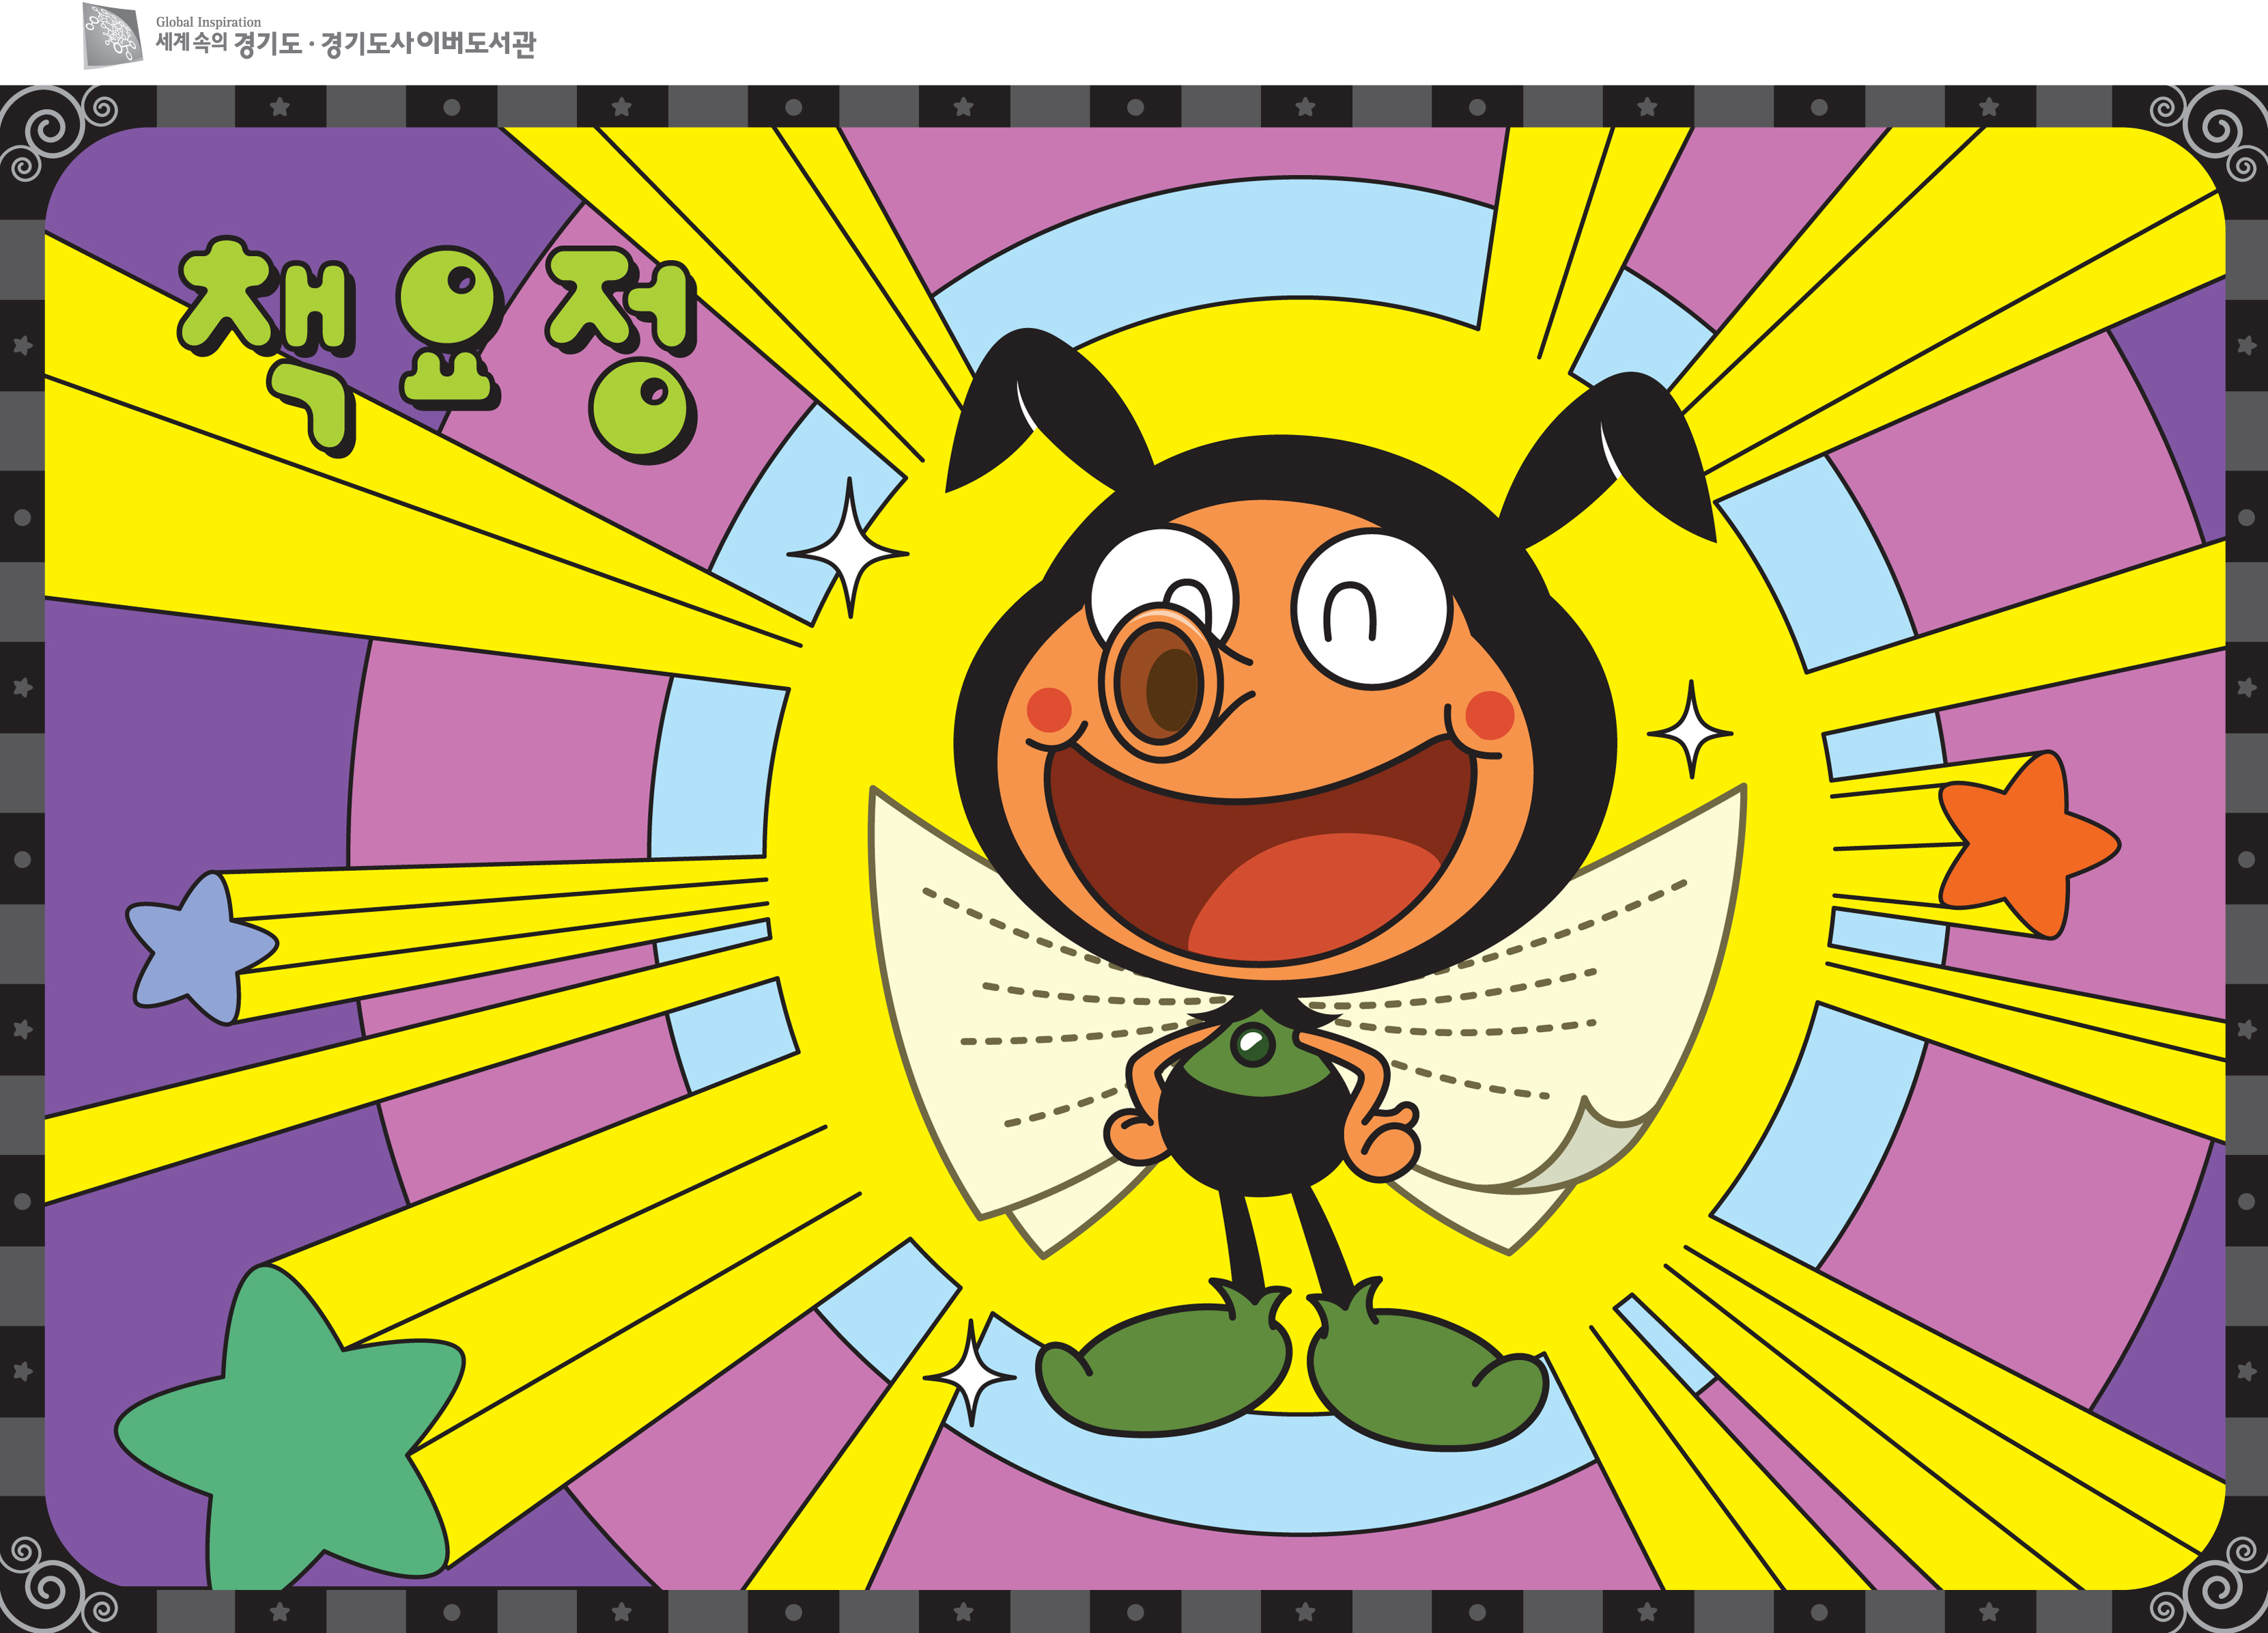Click the fairy's green chest gem
Viewport: 2268px width, 1633px height.
click(x=1252, y=1045)
